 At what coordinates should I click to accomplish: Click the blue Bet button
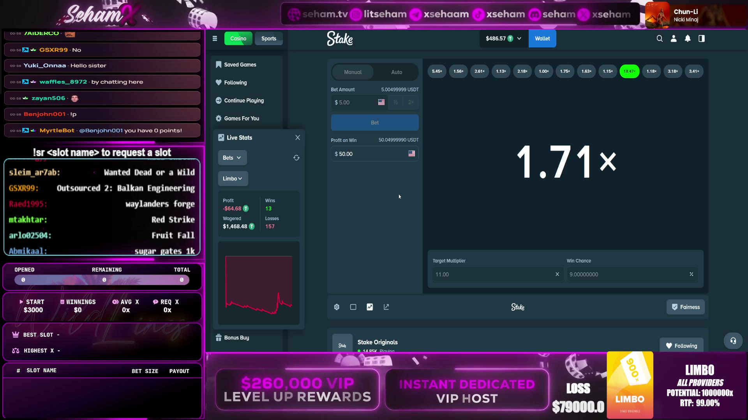tap(375, 122)
